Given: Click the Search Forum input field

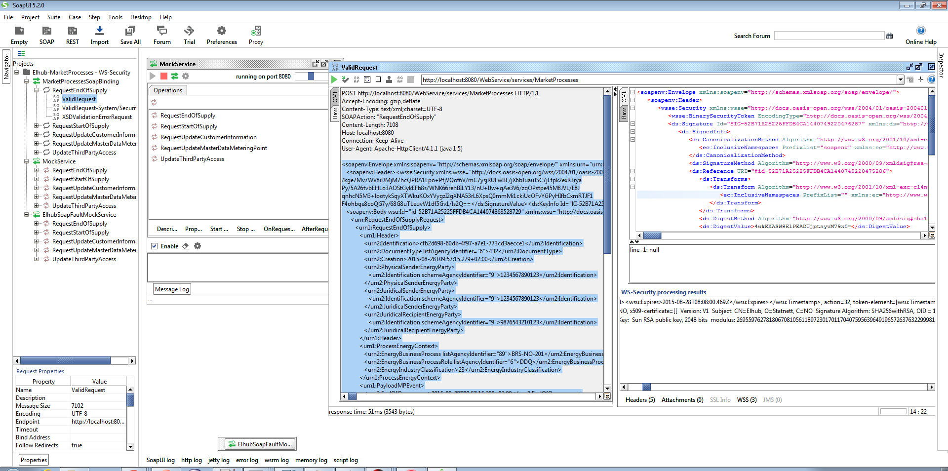Looking at the screenshot, I should coord(829,36).
